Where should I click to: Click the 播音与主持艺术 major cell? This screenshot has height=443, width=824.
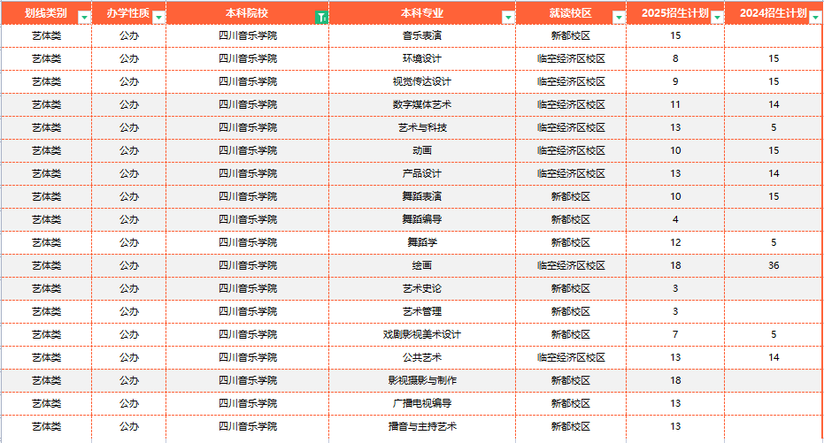pyautogui.click(x=422, y=427)
